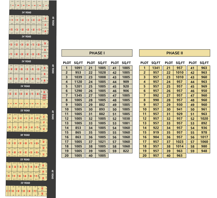217x198 pixels.
Task: Select the PP2 marker on the map
Action: pos(44,98)
